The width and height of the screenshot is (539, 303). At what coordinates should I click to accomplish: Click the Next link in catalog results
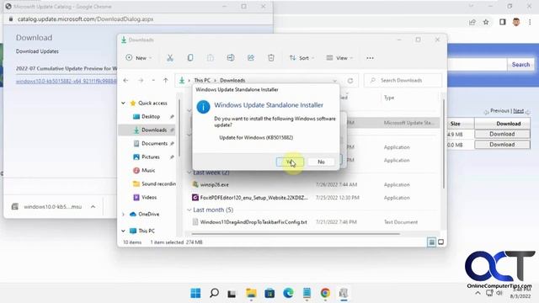(518, 111)
